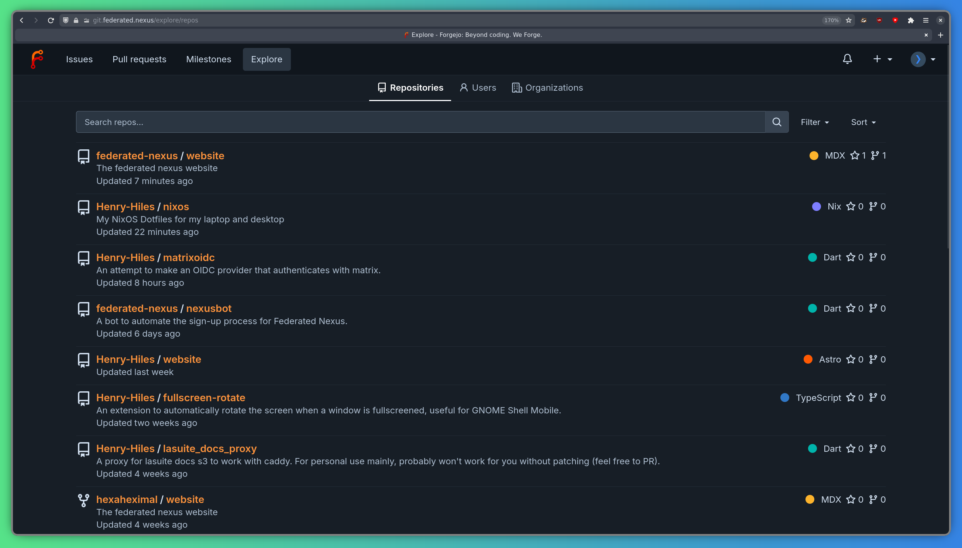Click the TypeScript language color dot

785,398
